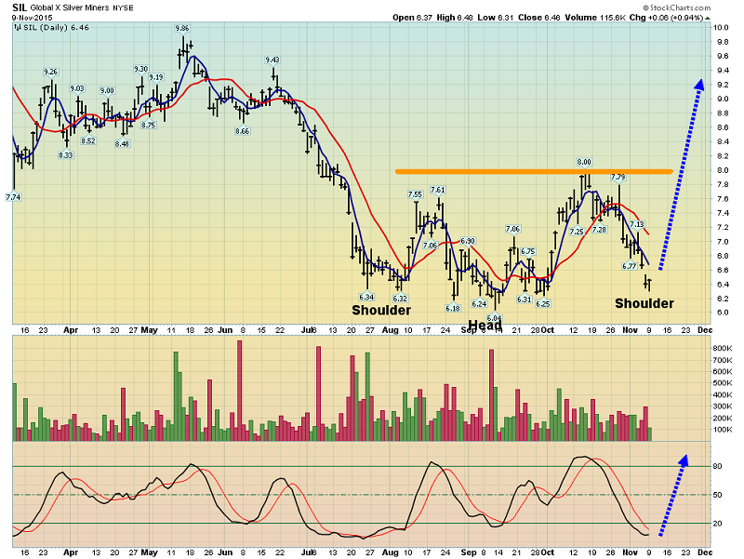Click the 7.13 price label
Screen dimensions: 744x559
coord(637,224)
